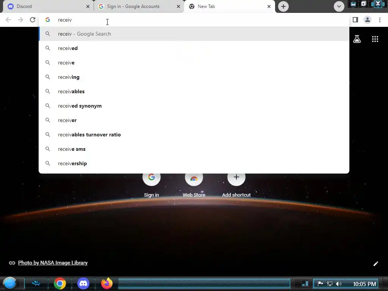The width and height of the screenshot is (388, 291).
Task: Choose the 'receive sms' suggestion
Action: point(194,149)
